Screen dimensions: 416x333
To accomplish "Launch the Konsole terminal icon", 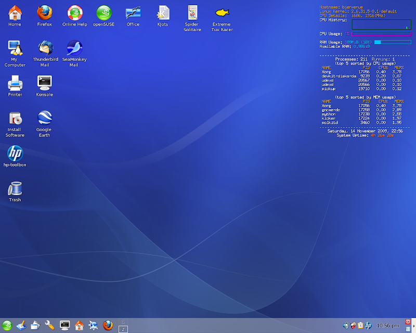I will (x=44, y=82).
